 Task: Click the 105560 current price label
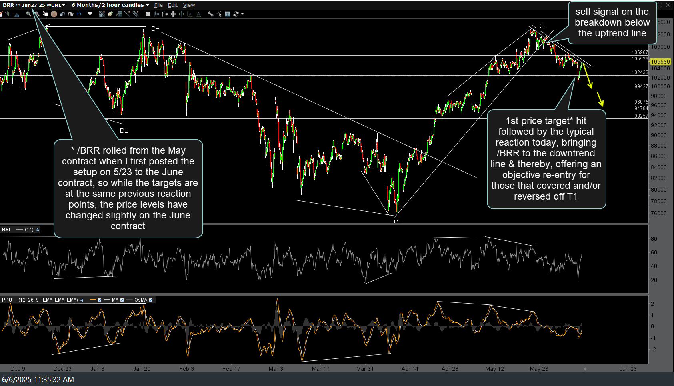pos(660,62)
